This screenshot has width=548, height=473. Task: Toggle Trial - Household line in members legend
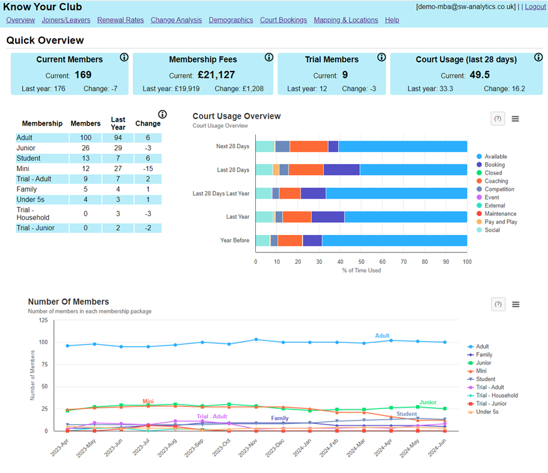point(493,396)
